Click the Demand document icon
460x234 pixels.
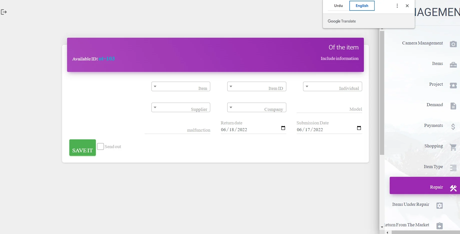coord(453,106)
